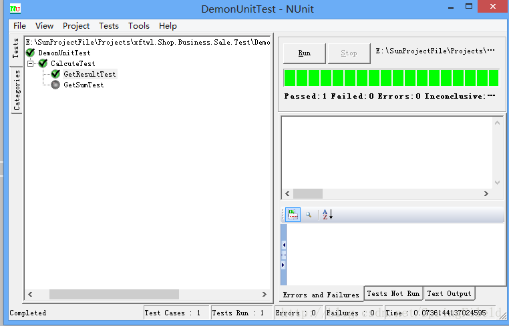Click down arrow of results vertical scrollbar

click(497, 183)
